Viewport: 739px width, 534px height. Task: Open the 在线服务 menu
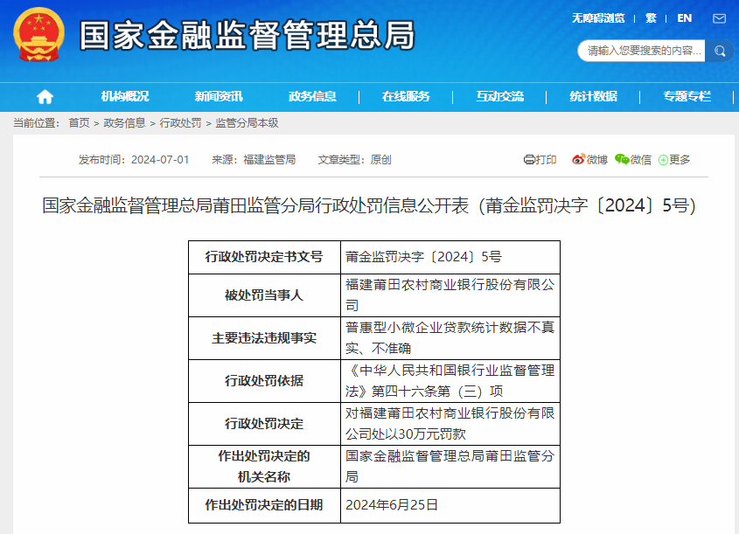pyautogui.click(x=406, y=96)
